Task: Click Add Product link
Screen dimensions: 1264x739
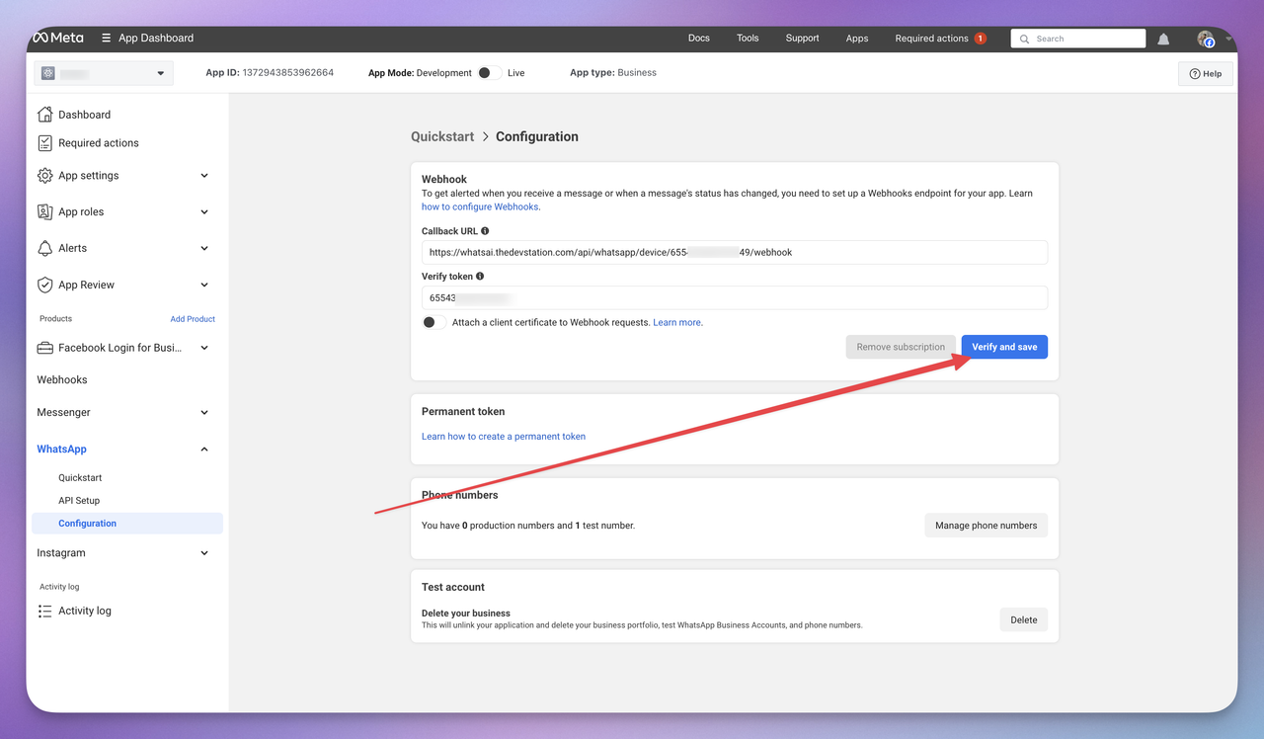Action: tap(193, 319)
